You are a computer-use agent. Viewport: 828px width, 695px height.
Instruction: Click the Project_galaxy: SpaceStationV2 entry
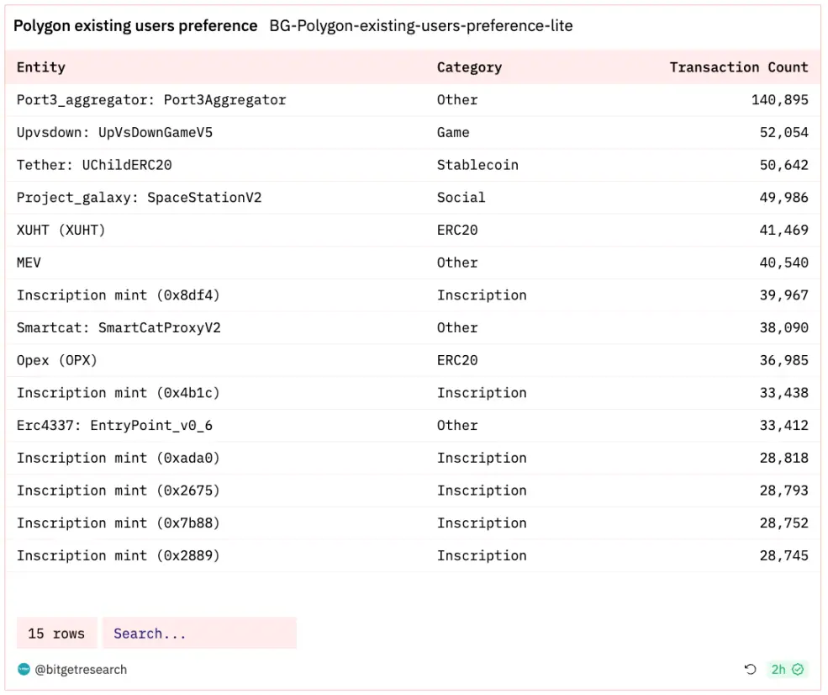pos(139,198)
